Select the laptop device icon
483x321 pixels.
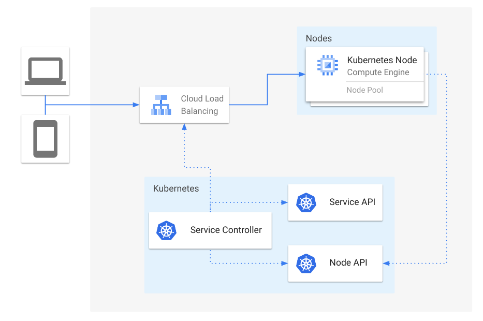point(45,71)
